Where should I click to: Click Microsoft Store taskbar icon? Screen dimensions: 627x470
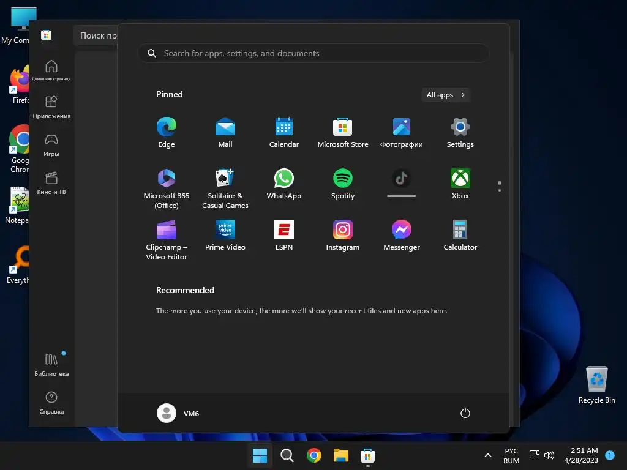click(368, 455)
